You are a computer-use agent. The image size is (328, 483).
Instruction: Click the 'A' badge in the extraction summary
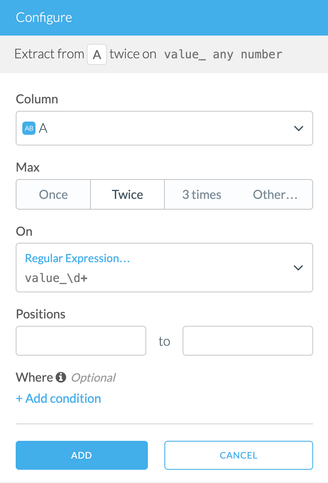click(x=97, y=54)
